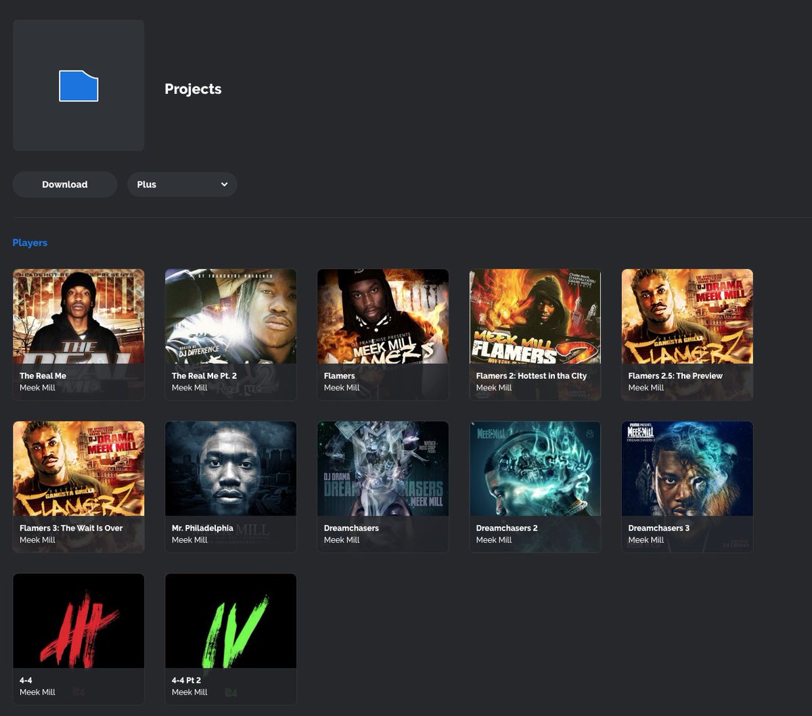Click the Players section heading

(30, 242)
